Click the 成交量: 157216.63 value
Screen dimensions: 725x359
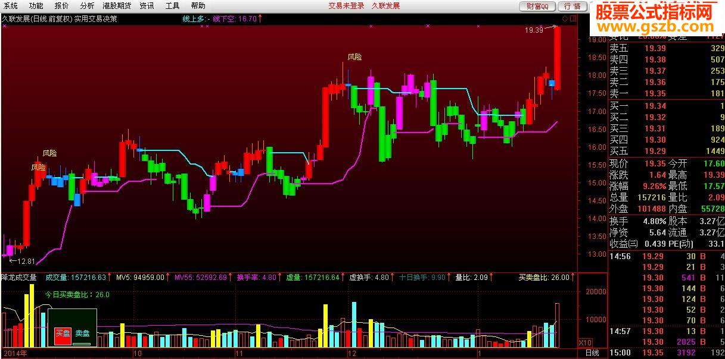[76, 277]
